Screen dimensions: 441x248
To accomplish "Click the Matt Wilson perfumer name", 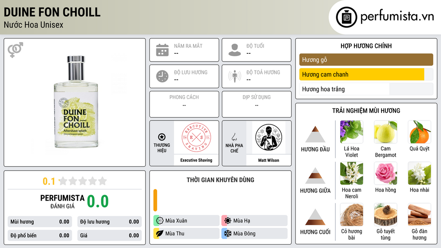I will point(269,160).
